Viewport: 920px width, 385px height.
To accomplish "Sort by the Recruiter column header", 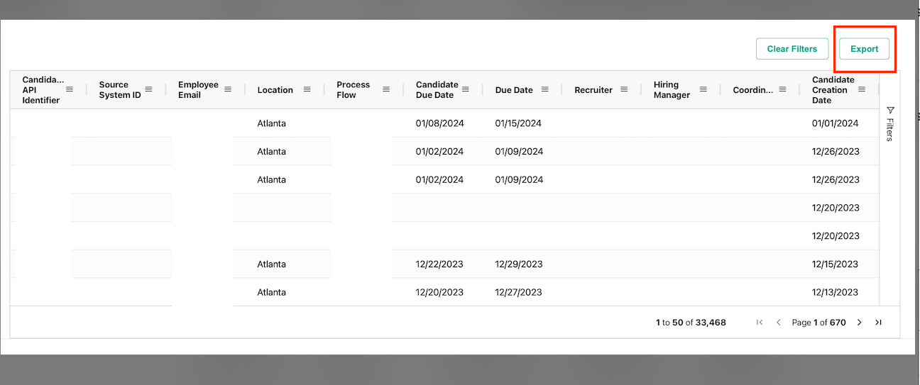I will point(593,90).
